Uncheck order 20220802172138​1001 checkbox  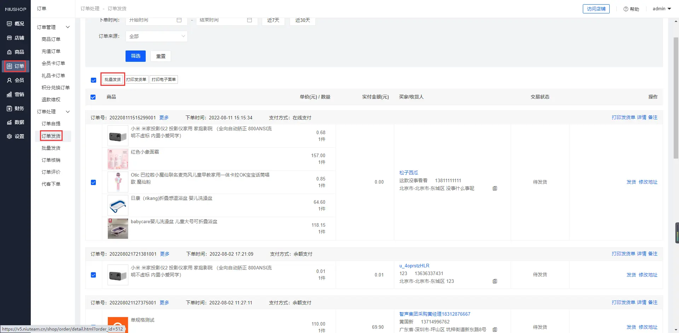(93, 275)
